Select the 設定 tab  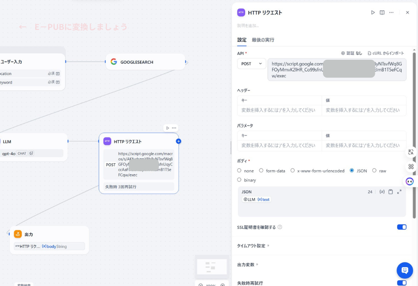242,40
